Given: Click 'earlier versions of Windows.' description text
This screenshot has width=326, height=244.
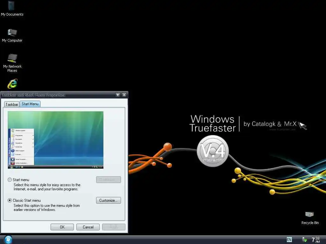Looking at the screenshot, I should click(35, 210).
